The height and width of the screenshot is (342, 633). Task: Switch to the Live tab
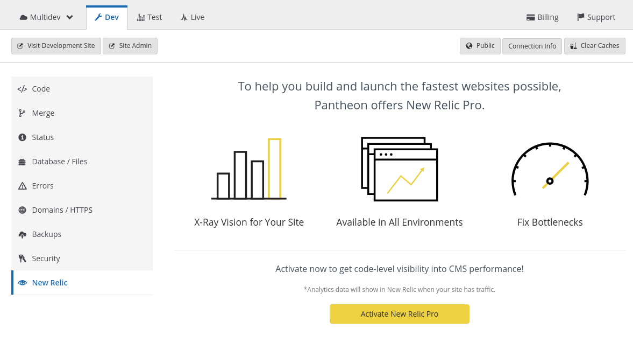pos(192,17)
